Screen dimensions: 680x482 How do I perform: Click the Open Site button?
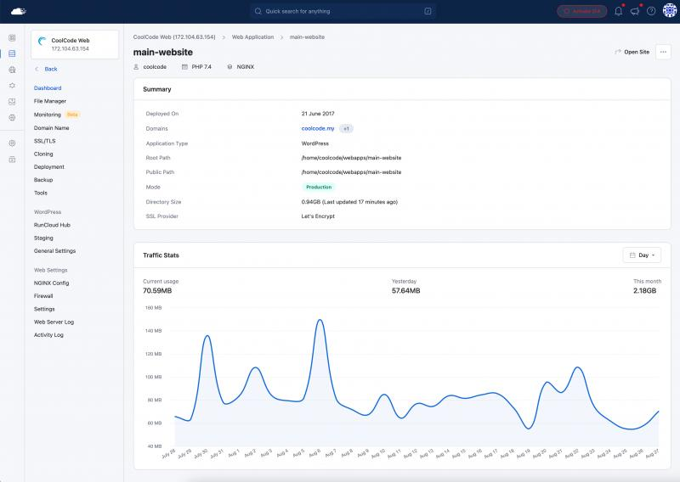(632, 52)
